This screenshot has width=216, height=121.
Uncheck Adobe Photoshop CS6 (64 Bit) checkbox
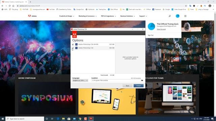tap(73, 44)
